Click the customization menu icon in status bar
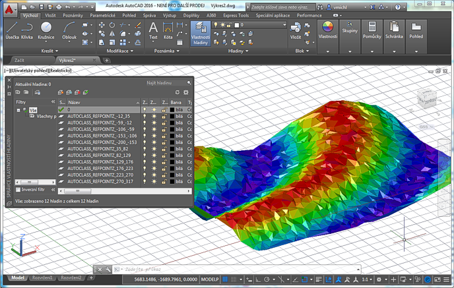Viewport: 454px width, 288px height. pos(446,279)
